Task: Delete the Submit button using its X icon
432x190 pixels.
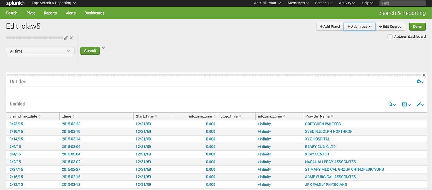Action: 103,48
